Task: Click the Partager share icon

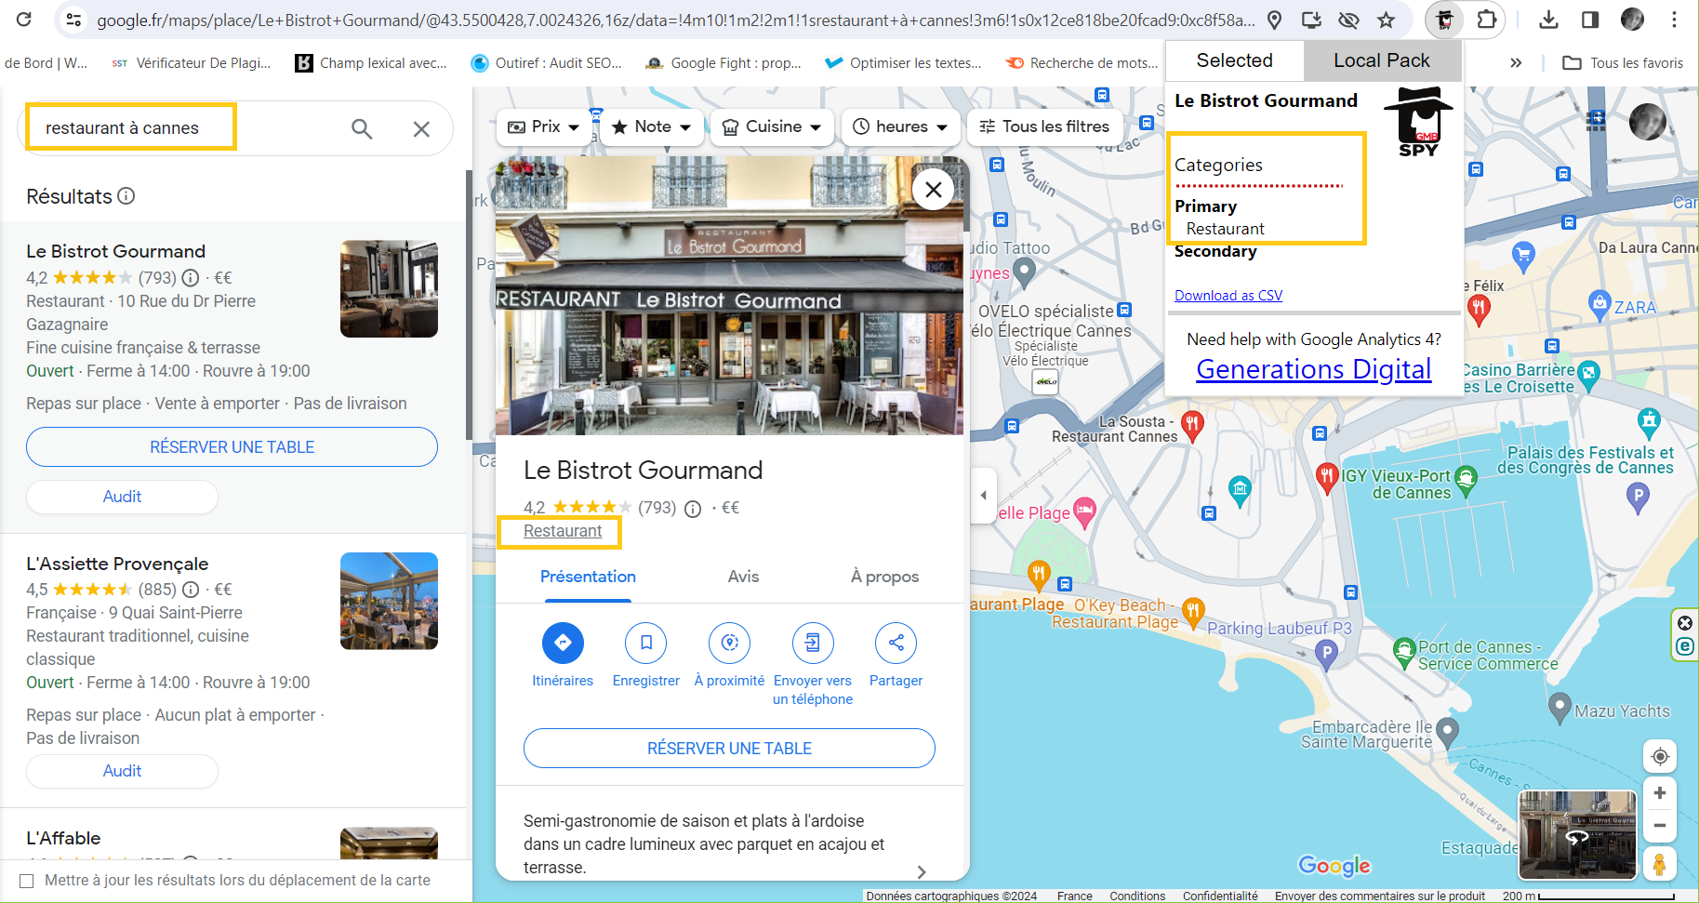Action: [896, 643]
